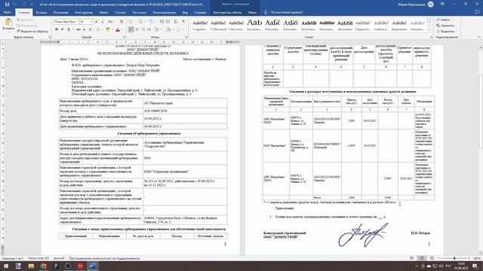This screenshot has width=483, height=271.
Task: Click Выделить (Select) button
Action: click(446, 32)
